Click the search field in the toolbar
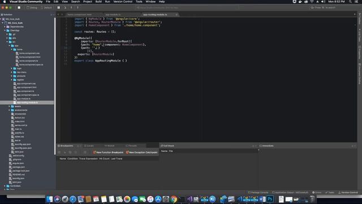 point(333,7)
